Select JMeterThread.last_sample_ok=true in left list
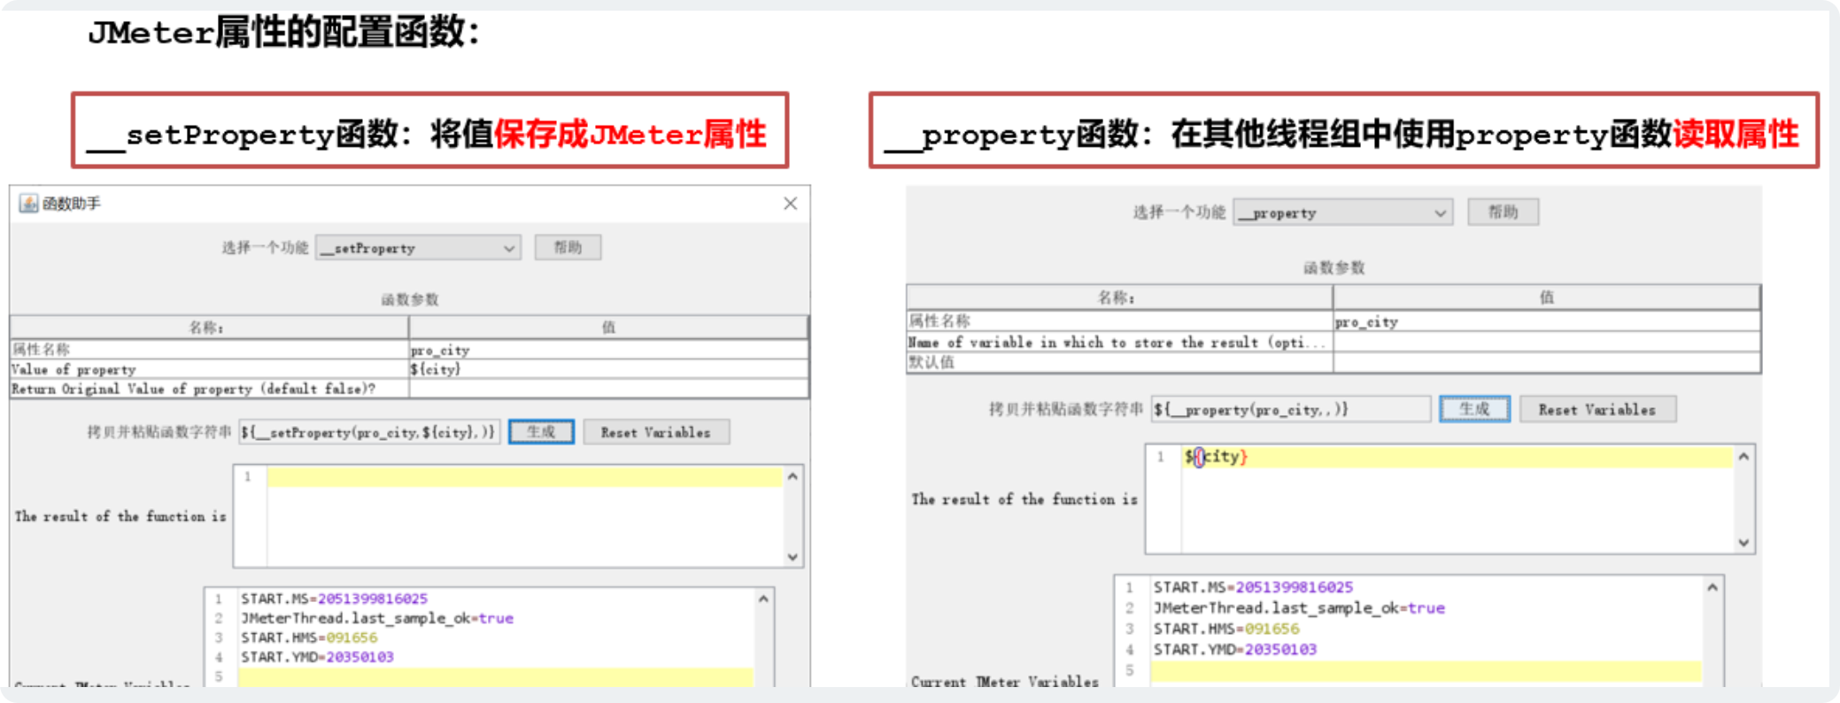 tap(376, 619)
